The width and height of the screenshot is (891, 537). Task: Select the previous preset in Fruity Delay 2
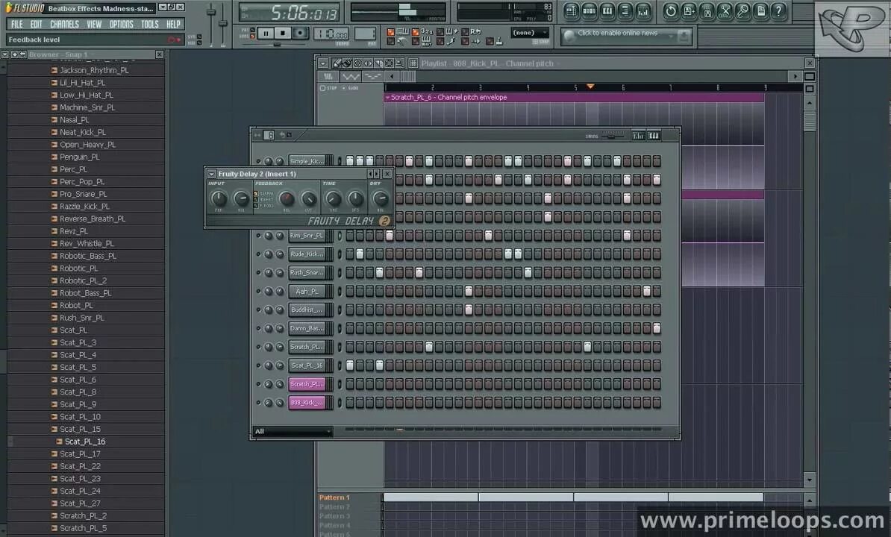pyautogui.click(x=370, y=174)
